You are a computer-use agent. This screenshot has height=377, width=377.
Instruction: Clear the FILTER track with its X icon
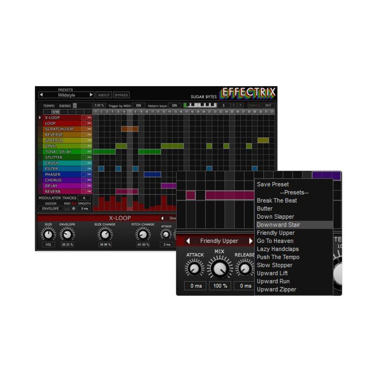tap(83, 169)
